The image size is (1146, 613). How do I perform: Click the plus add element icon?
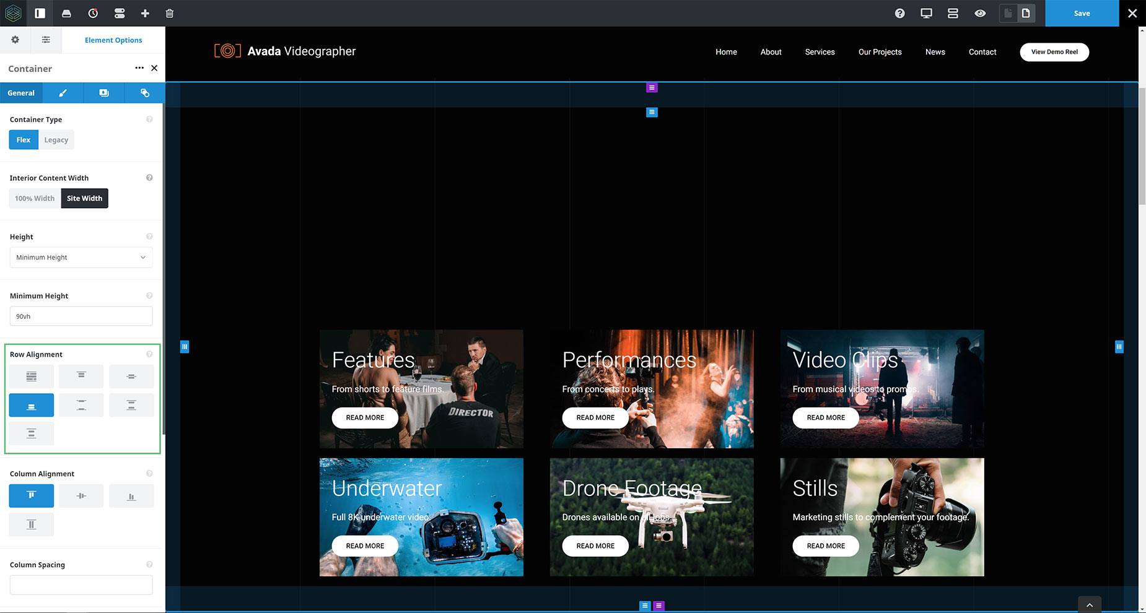pyautogui.click(x=145, y=13)
